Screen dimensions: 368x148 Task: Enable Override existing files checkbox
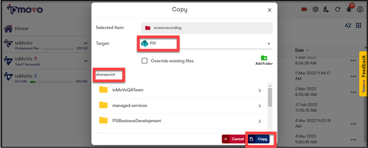point(144,61)
